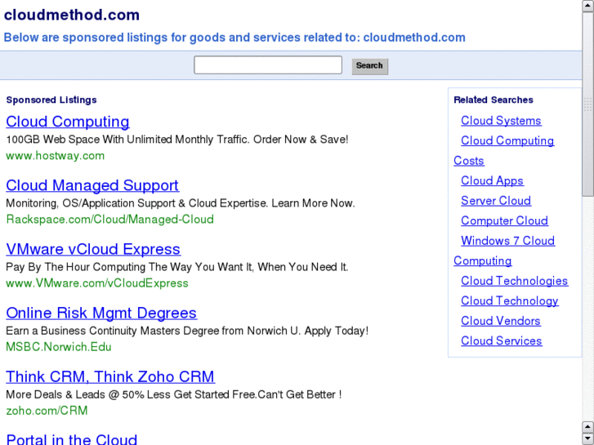Image resolution: width=594 pixels, height=445 pixels.
Task: Click the bottommost scrollbar down arrow
Action: click(x=588, y=438)
